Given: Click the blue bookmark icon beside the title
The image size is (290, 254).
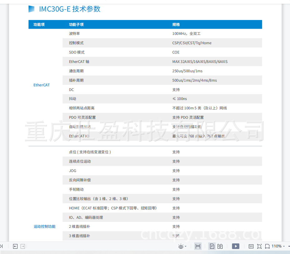Looking at the screenshot, I should [31, 9].
